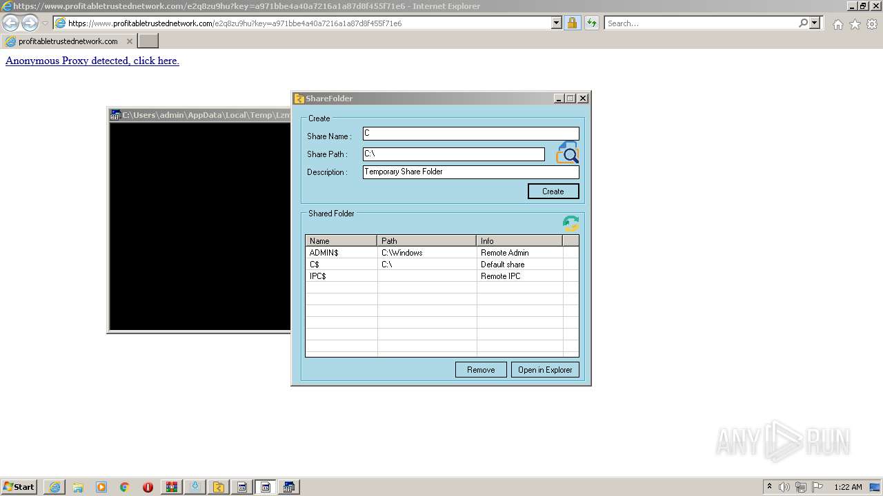Minimize the ShareFolder window

[559, 99]
